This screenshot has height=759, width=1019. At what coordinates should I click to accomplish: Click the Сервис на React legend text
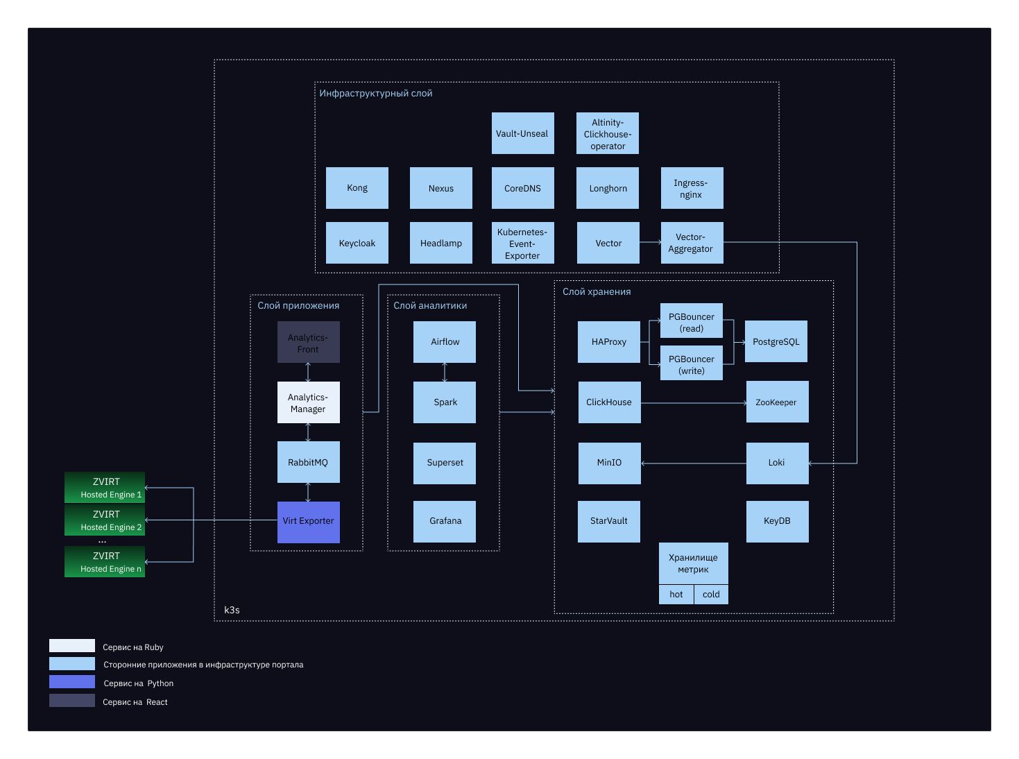135,702
